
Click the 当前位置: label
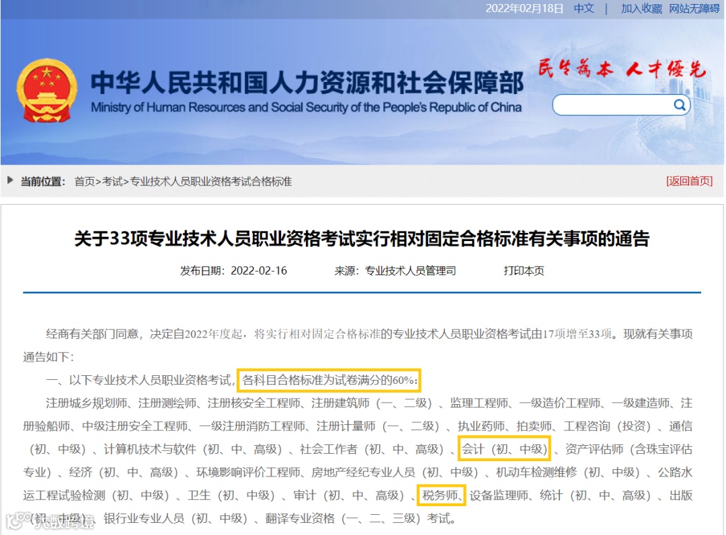coord(43,181)
